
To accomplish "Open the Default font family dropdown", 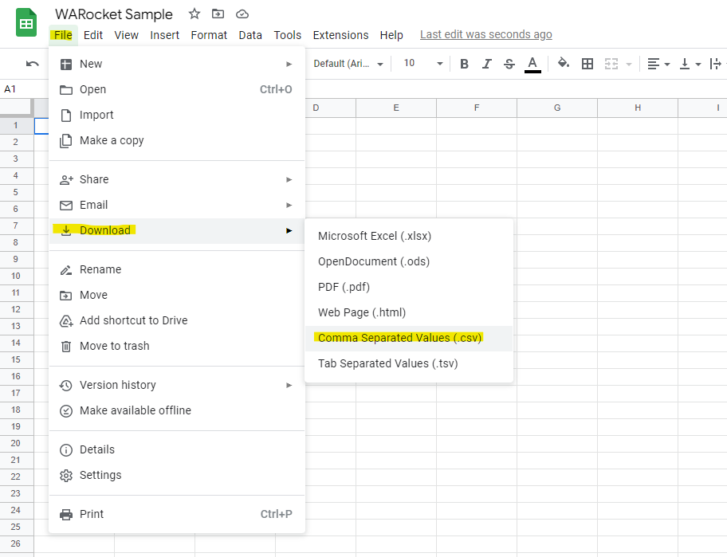I will [x=348, y=63].
